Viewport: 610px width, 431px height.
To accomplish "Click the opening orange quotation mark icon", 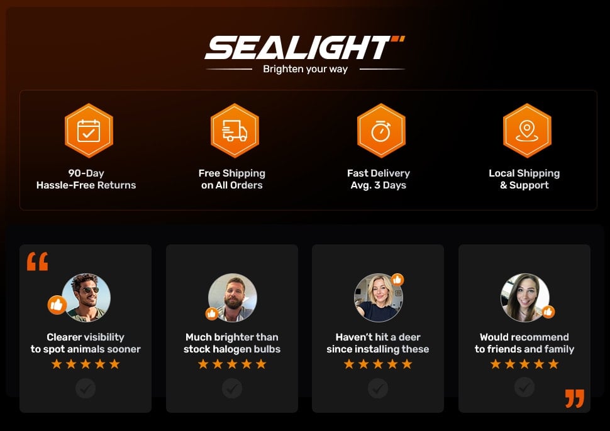I will click(x=37, y=261).
